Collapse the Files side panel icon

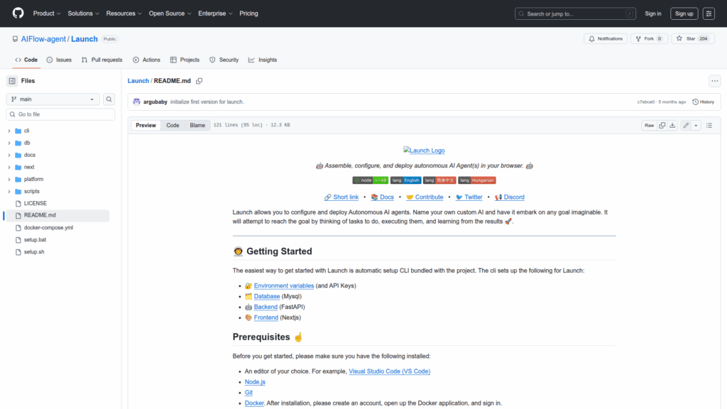pyautogui.click(x=12, y=81)
